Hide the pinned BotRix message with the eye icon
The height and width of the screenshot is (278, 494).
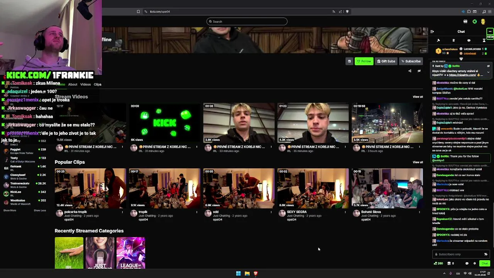[x=488, y=66]
